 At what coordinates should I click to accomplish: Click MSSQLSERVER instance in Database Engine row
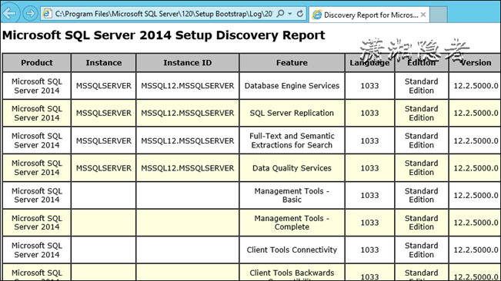104,86
